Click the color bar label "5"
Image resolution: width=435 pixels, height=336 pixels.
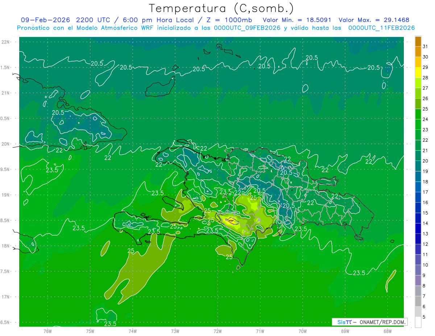[424, 317]
